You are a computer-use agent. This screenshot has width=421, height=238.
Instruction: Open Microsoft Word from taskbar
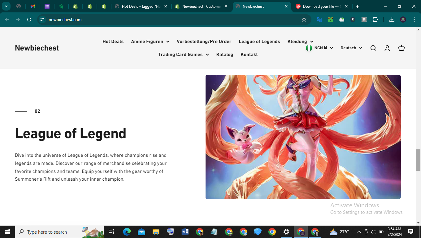coord(185,232)
